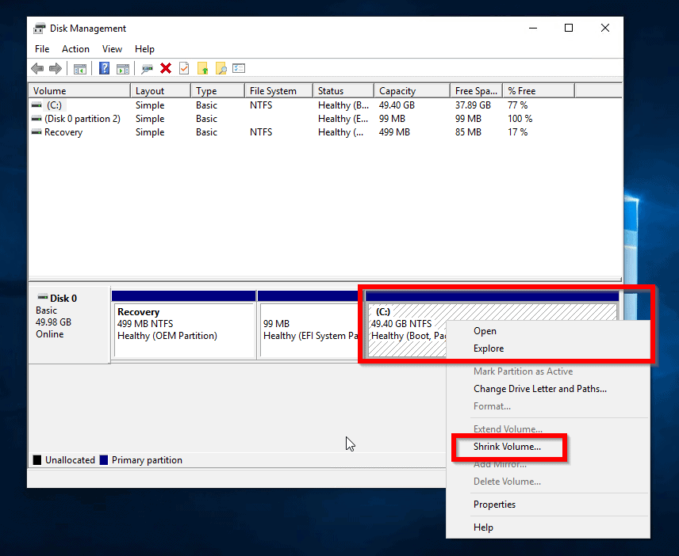This screenshot has width=679, height=556.
Task: Open the View menu
Action: click(112, 49)
